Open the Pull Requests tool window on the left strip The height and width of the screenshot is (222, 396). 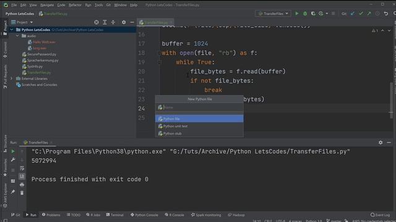pyautogui.click(x=6, y=76)
